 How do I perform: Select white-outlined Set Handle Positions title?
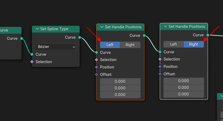click(x=187, y=27)
